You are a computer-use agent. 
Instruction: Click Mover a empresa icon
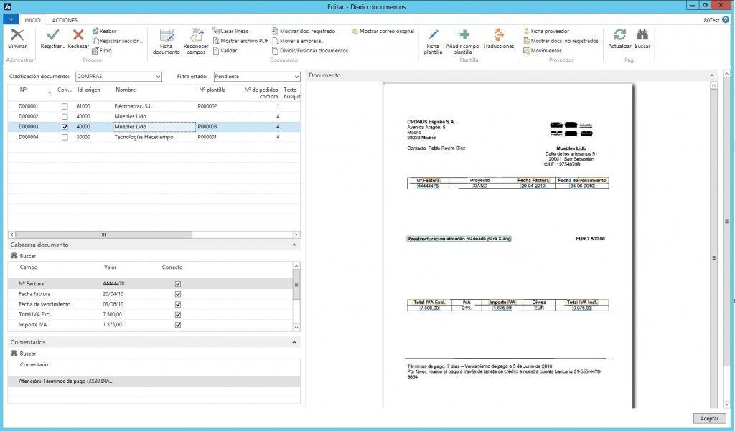(275, 41)
